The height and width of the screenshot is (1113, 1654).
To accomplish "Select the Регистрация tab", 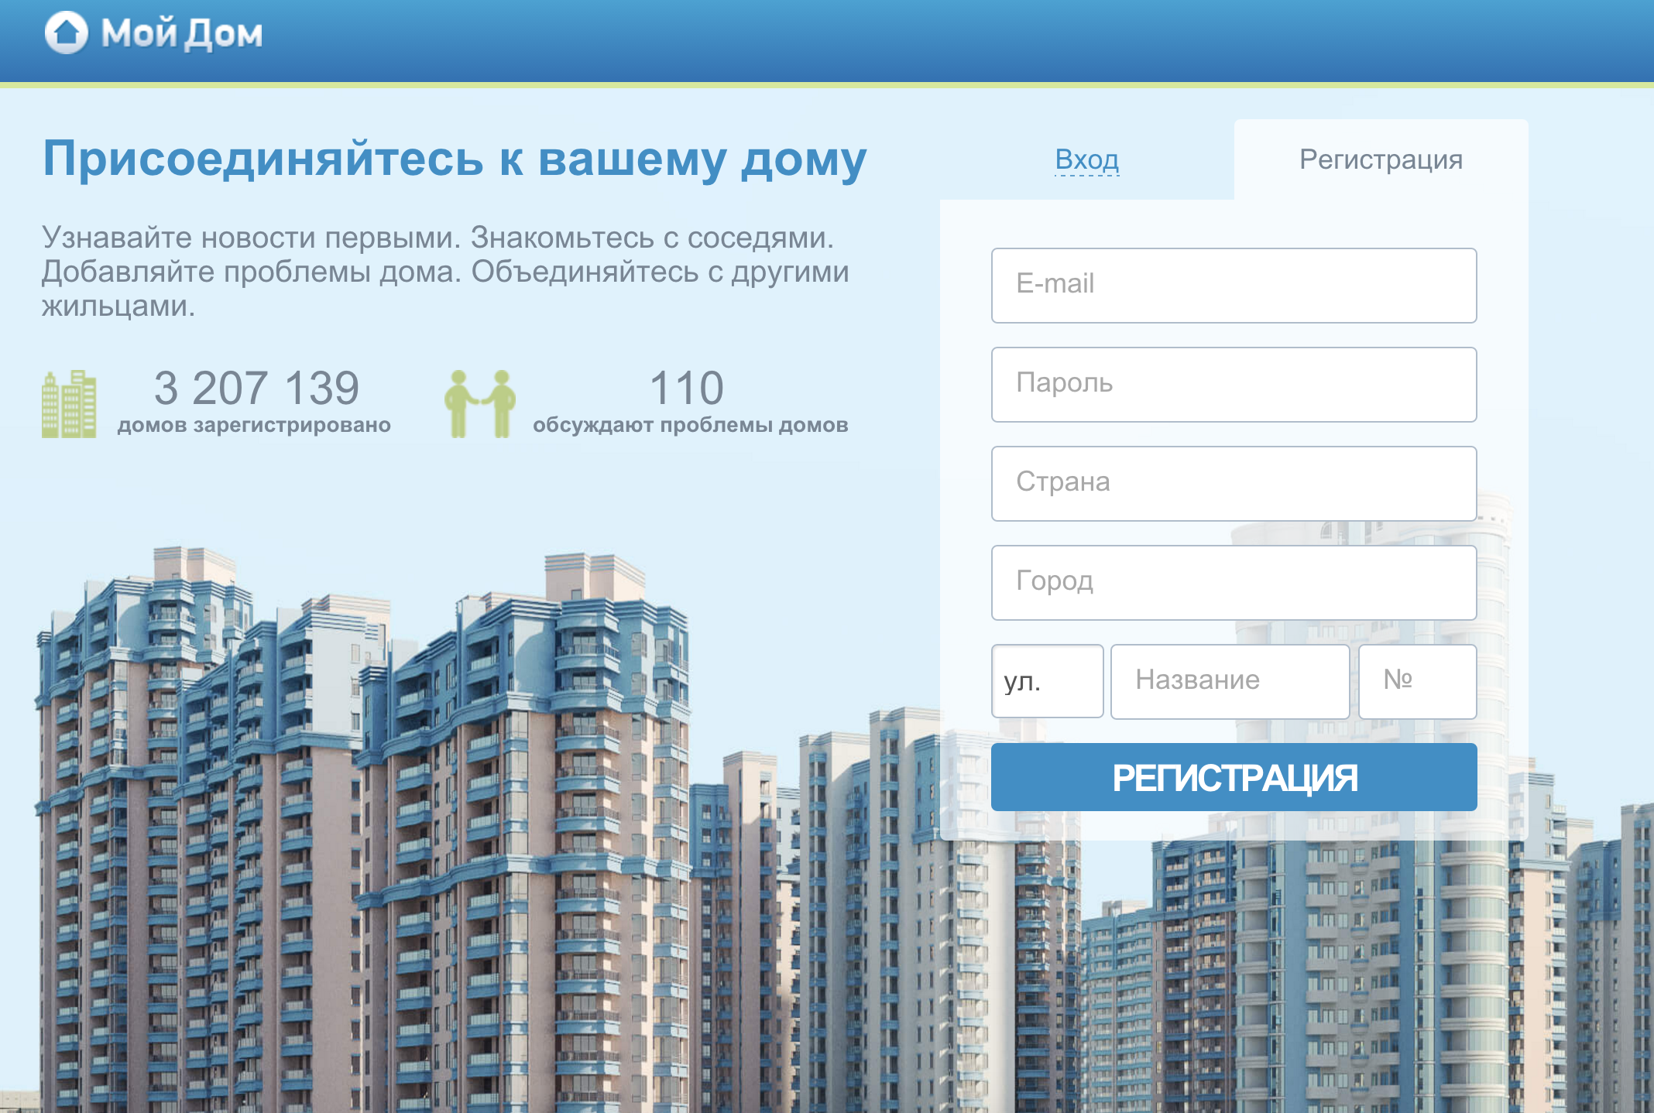I will 1381,159.
